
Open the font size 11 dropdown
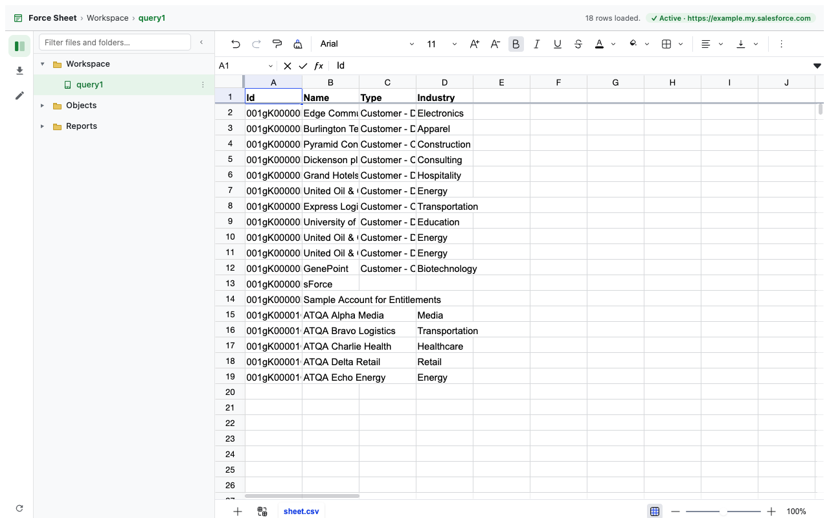coord(442,44)
